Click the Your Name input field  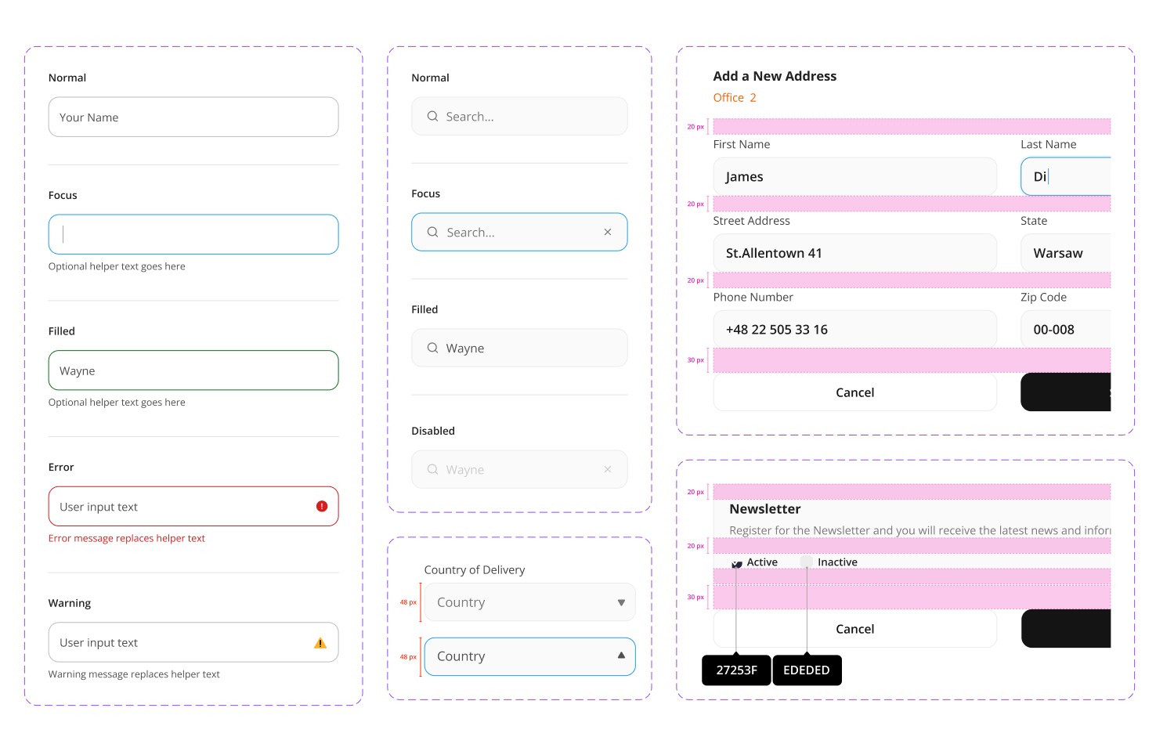(x=193, y=117)
